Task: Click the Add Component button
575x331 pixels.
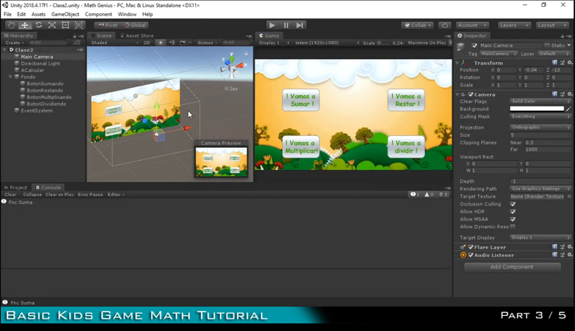Action: 512,267
